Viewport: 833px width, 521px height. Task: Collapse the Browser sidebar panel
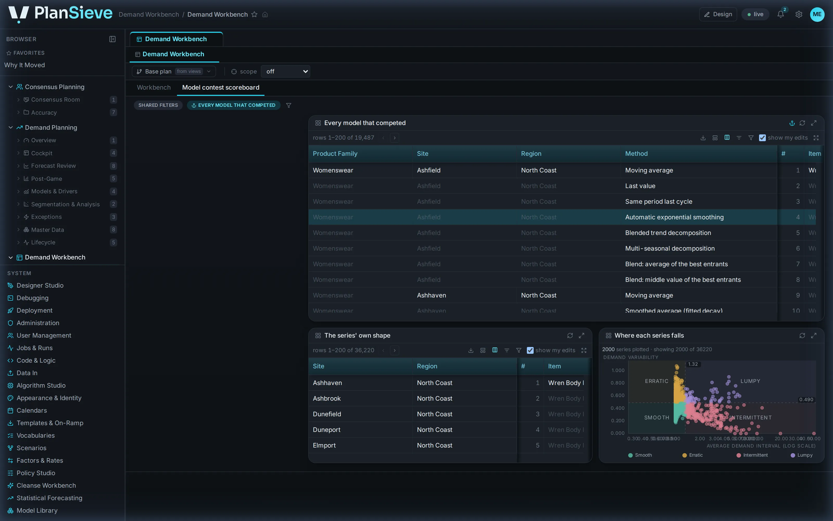click(x=112, y=39)
